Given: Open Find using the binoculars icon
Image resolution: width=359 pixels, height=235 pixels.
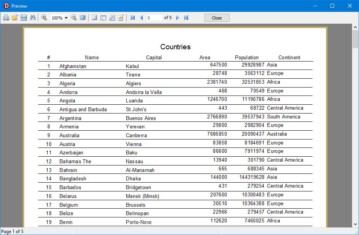Looking at the screenshot, I should (x=32, y=18).
